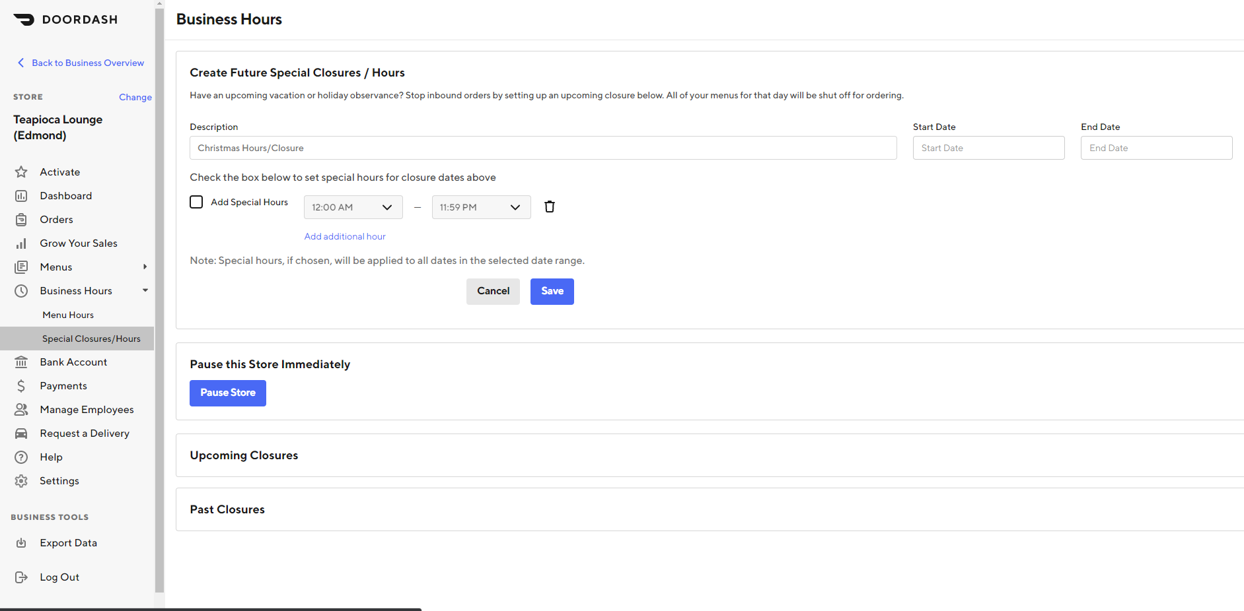This screenshot has height=611, width=1244.
Task: Log Out of the portal
Action: tap(59, 577)
